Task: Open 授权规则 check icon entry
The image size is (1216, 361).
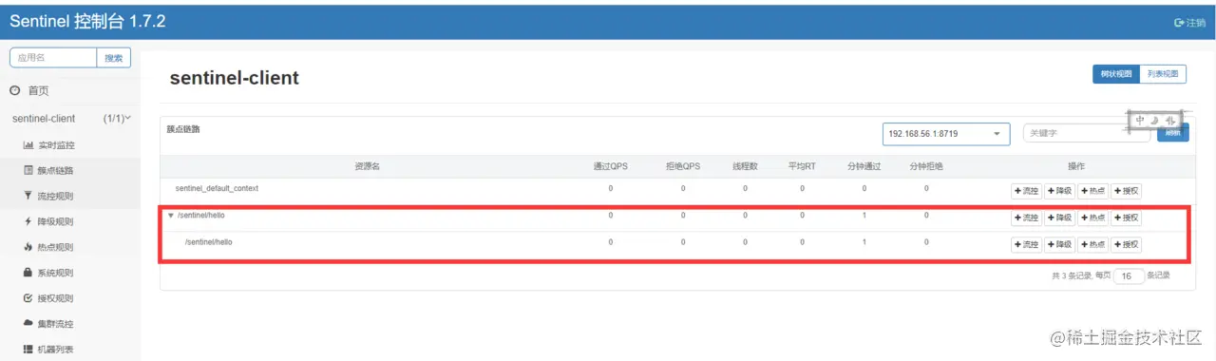Action: pyautogui.click(x=49, y=298)
